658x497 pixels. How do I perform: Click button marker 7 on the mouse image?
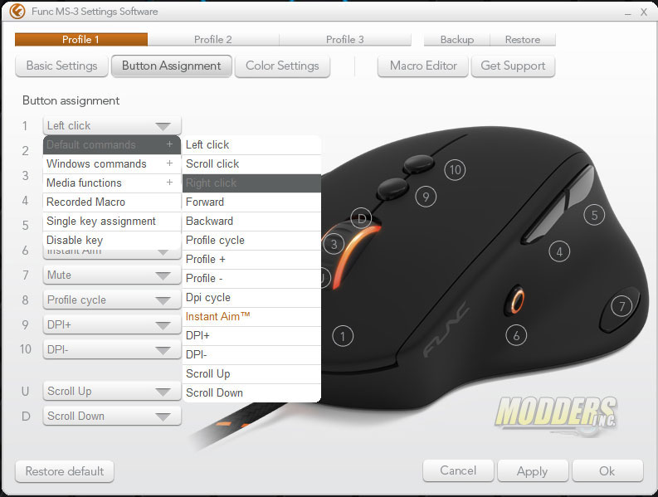click(x=621, y=306)
